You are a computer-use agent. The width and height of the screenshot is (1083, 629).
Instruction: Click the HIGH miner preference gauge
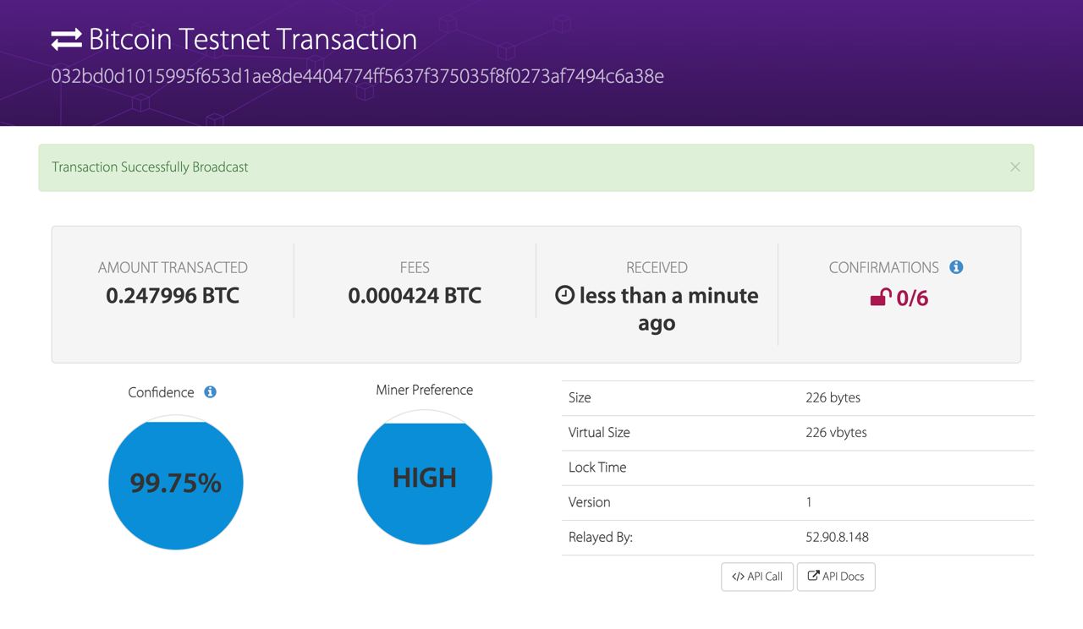(425, 478)
